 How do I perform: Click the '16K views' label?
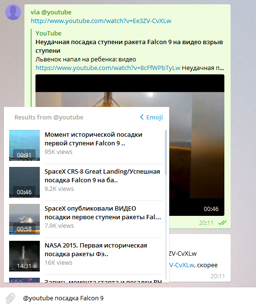pyautogui.click(x=58, y=262)
